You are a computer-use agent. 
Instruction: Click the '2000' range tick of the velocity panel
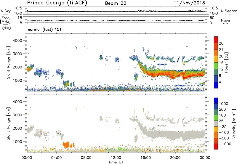click(17, 128)
